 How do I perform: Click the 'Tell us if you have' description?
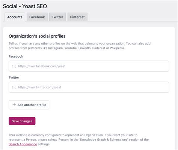(80, 46)
